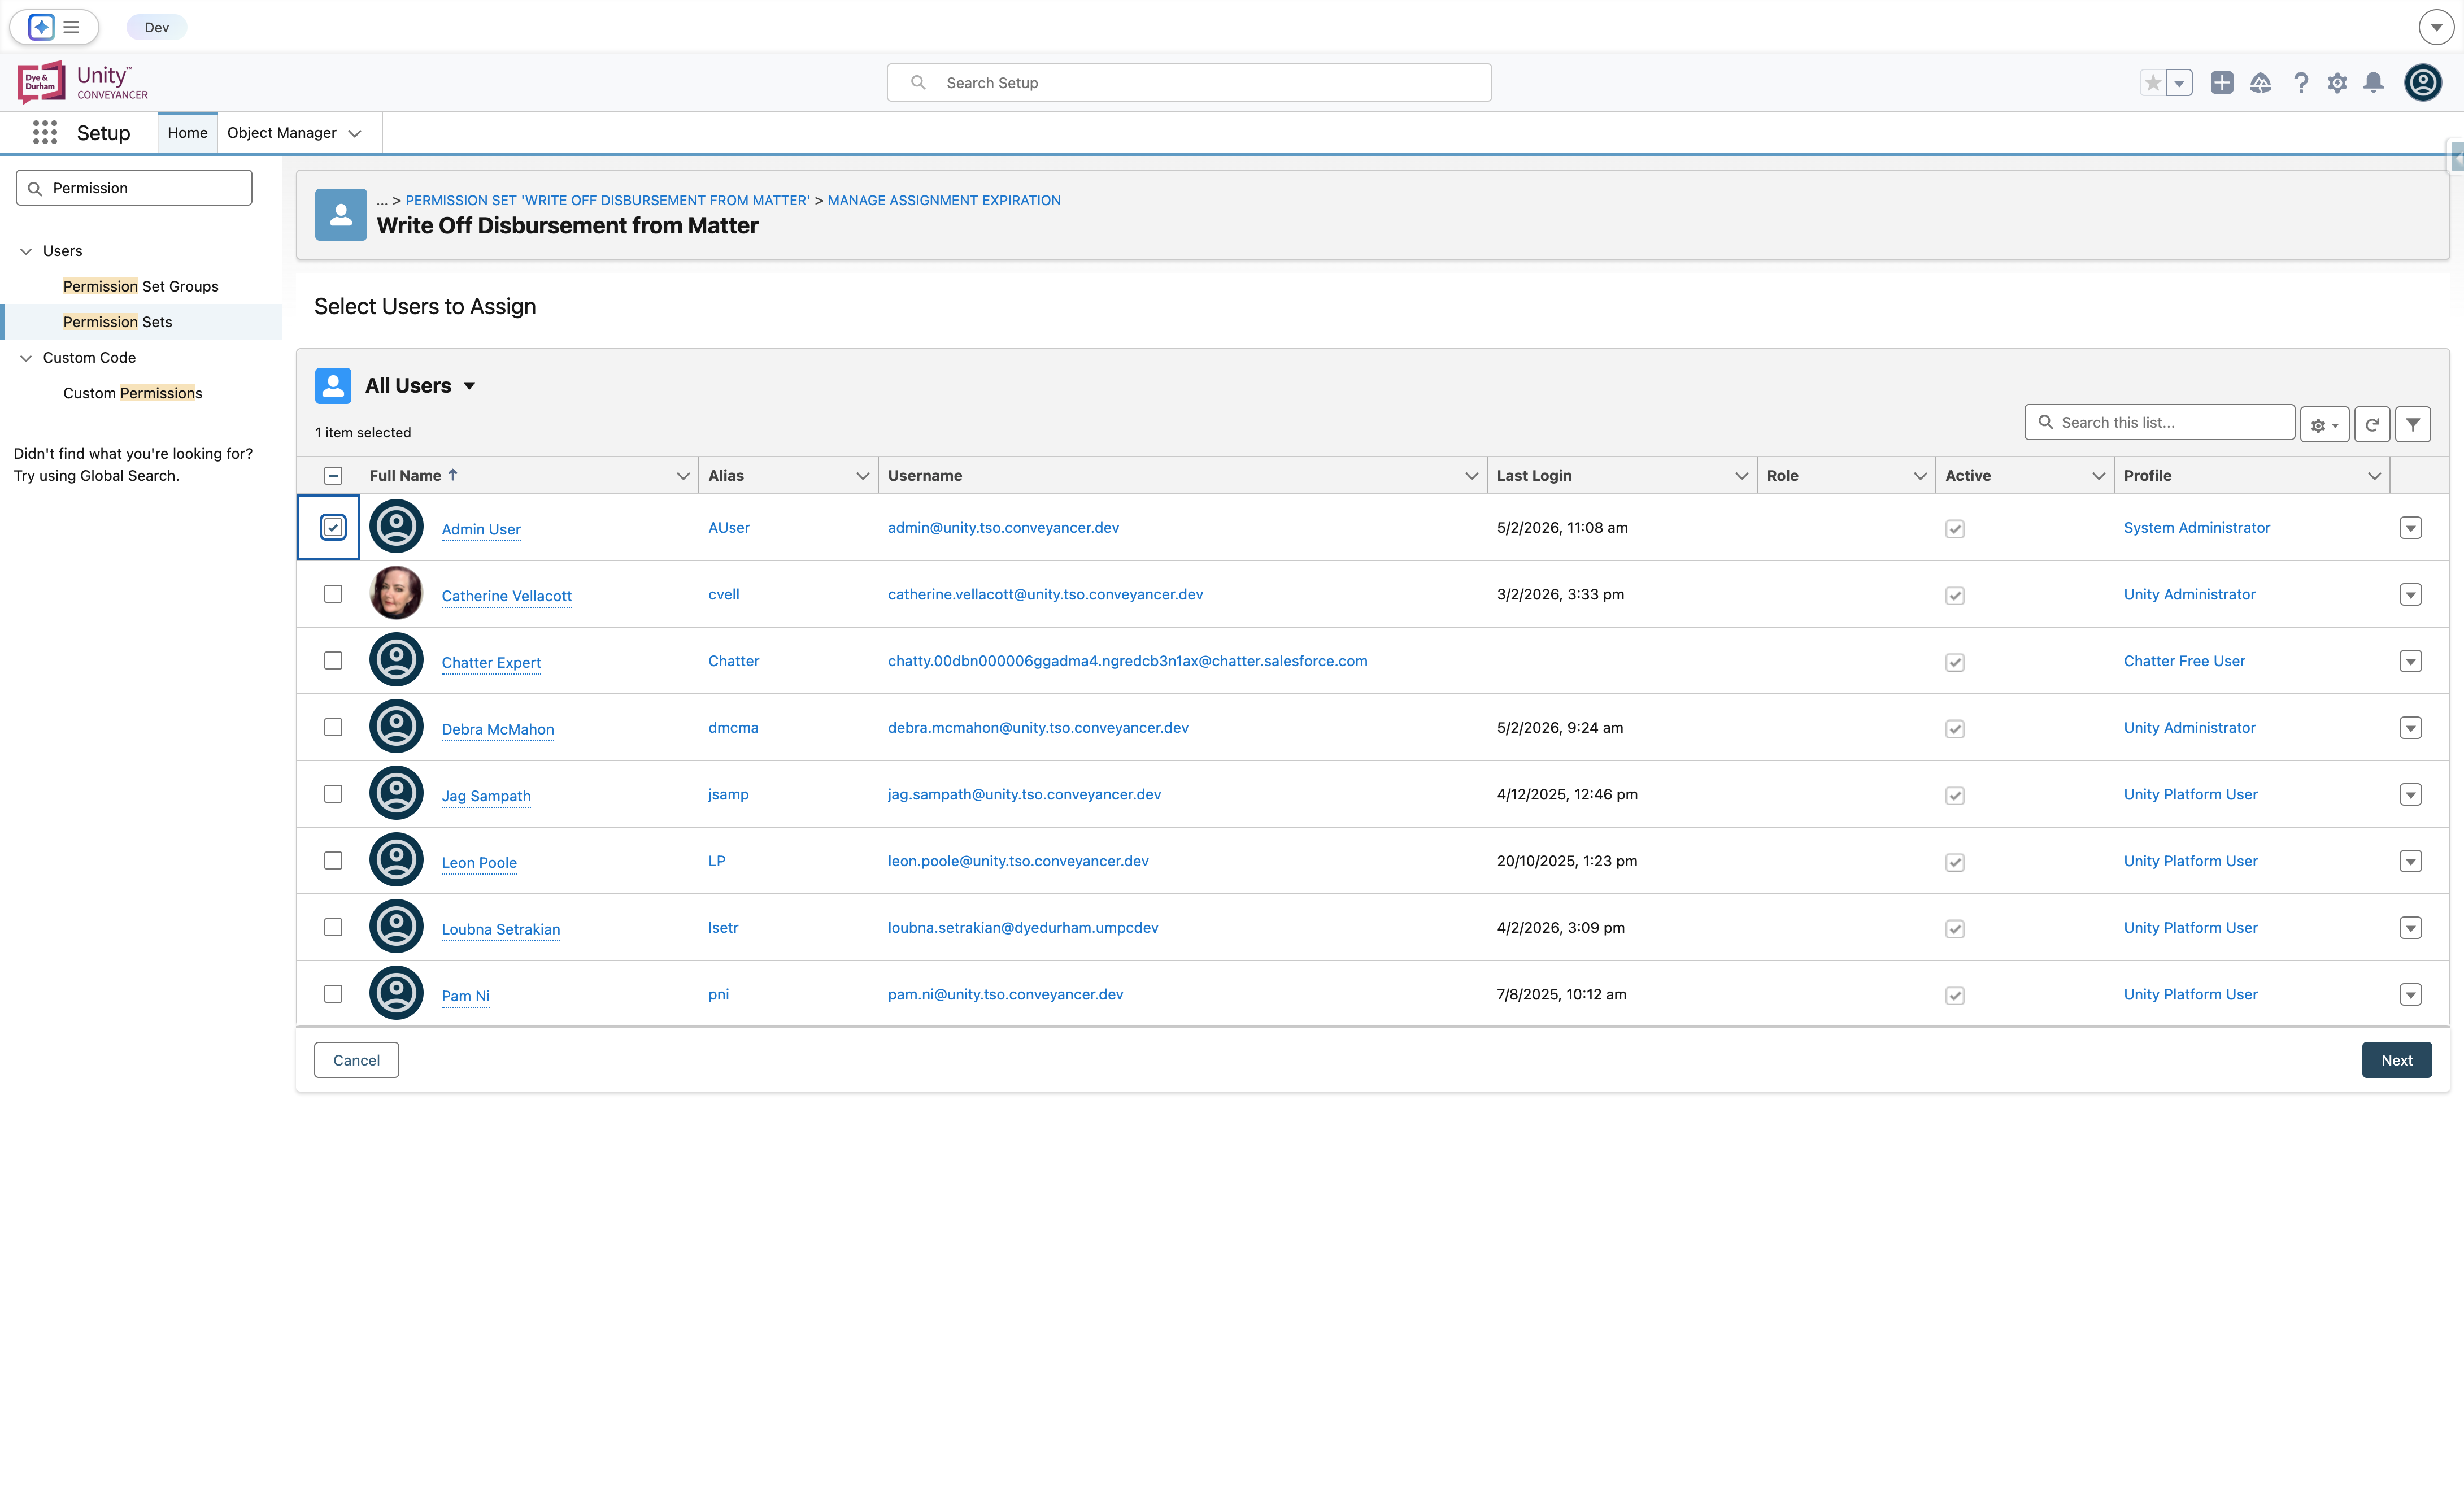
Task: Click the Cancel button
Action: (x=356, y=1060)
